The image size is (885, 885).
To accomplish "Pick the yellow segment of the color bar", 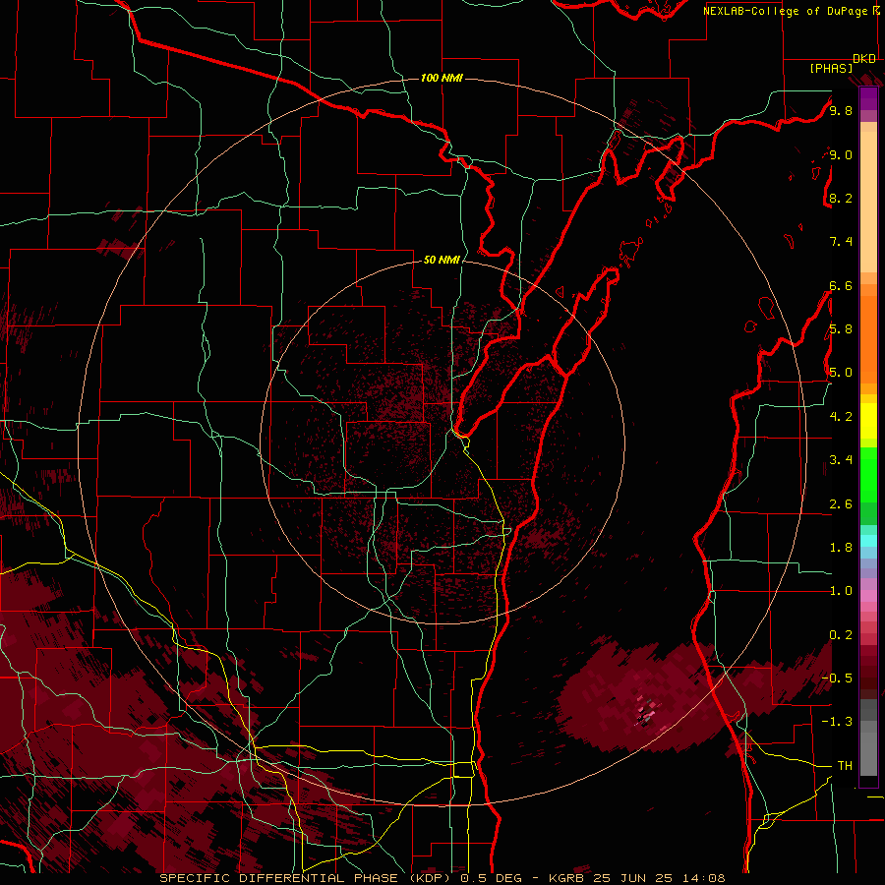I will [868, 421].
